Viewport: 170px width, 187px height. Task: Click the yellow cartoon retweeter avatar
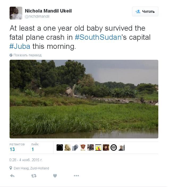point(98,148)
